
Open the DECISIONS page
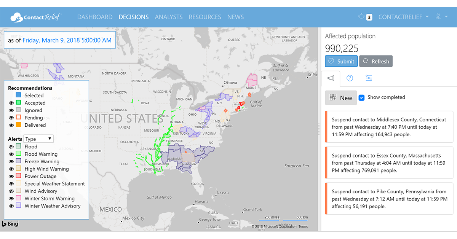[x=134, y=17]
